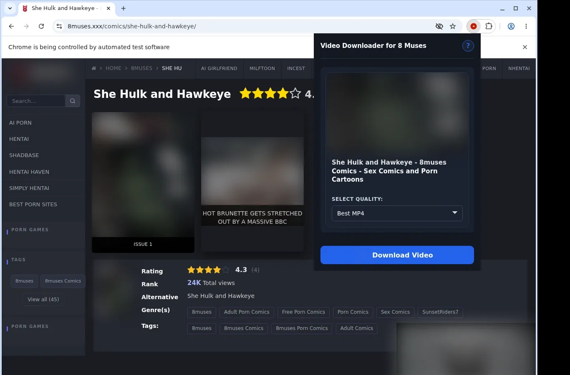Click the browser back arrow
Screen dimensions: 570x375
tap(11, 26)
